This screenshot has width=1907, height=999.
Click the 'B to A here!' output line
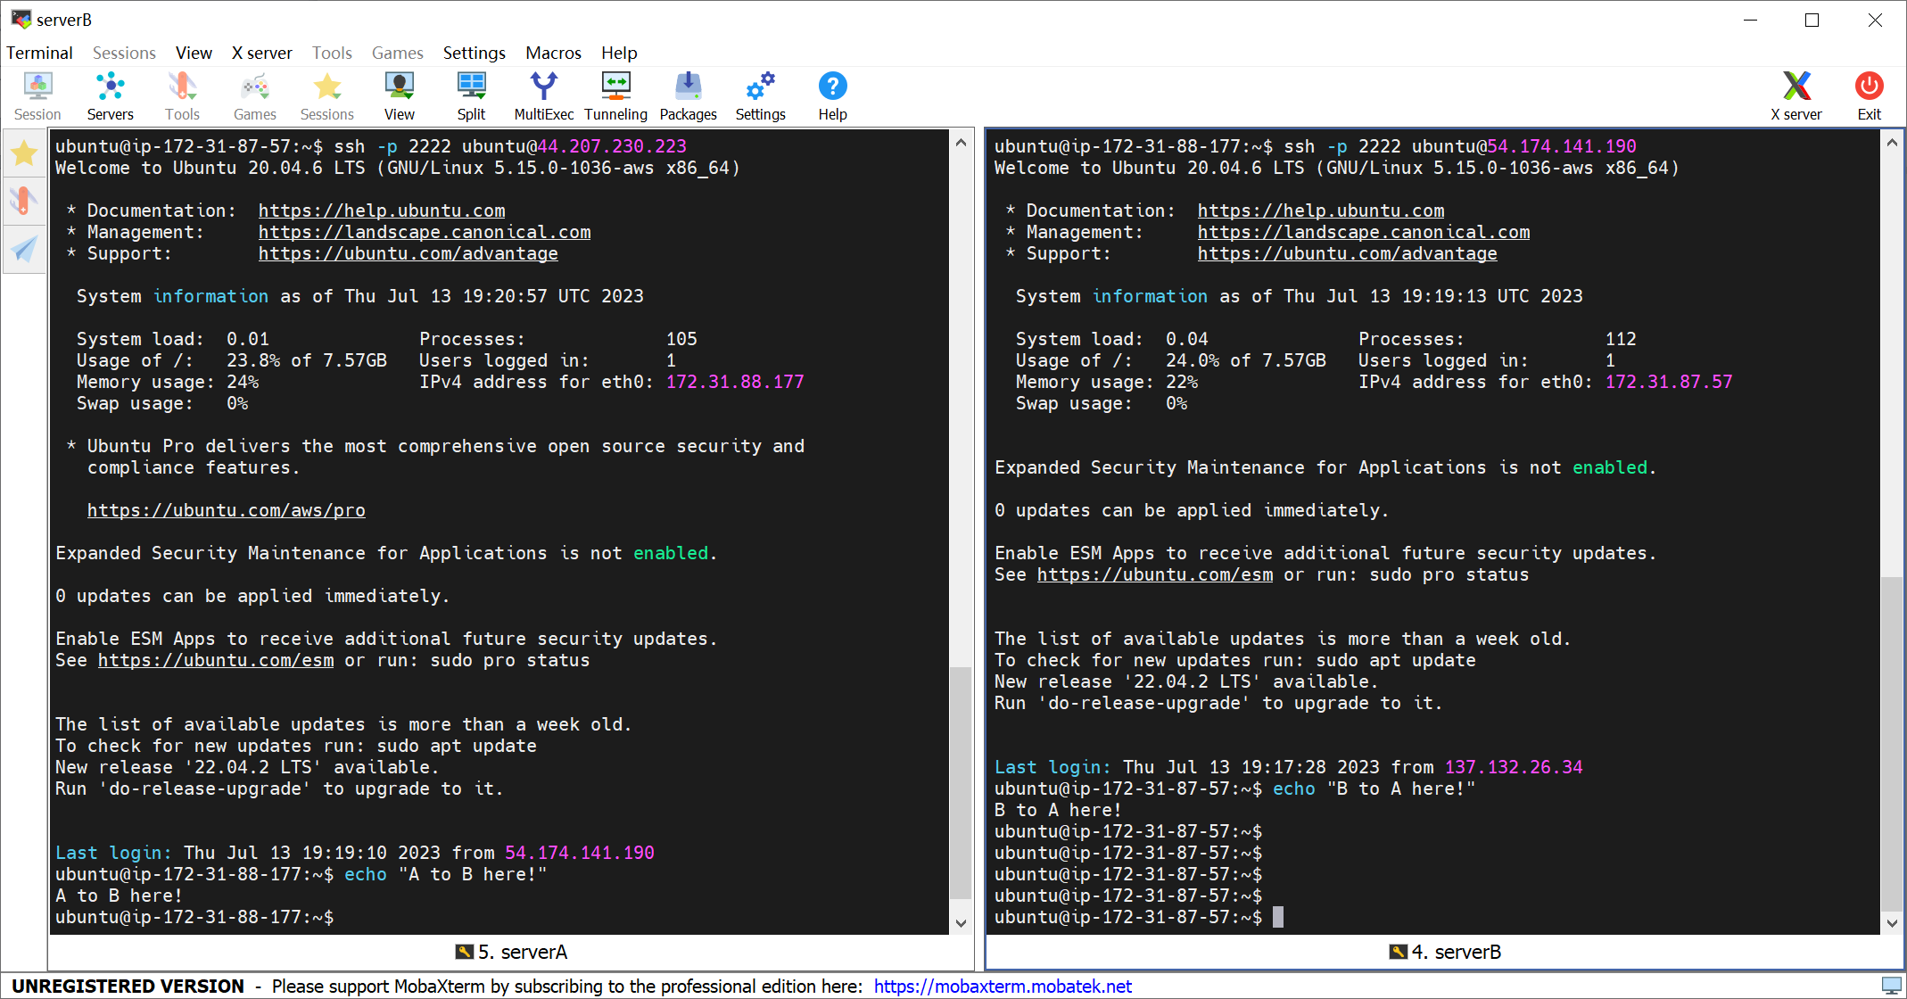pyautogui.click(x=1058, y=810)
